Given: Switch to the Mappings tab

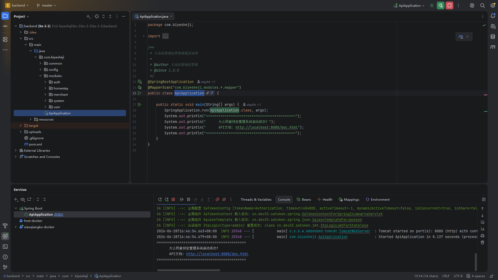Looking at the screenshot, I should click(349, 199).
